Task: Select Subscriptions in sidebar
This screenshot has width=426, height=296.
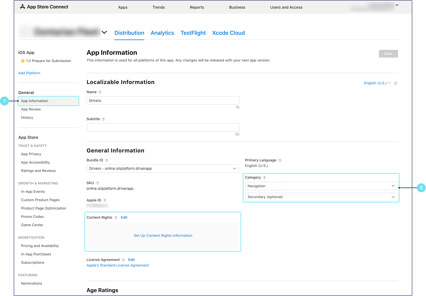Action: pos(33,263)
